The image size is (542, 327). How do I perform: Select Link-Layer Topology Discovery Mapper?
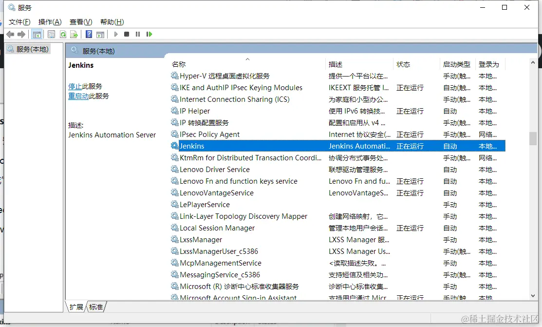pyautogui.click(x=243, y=216)
